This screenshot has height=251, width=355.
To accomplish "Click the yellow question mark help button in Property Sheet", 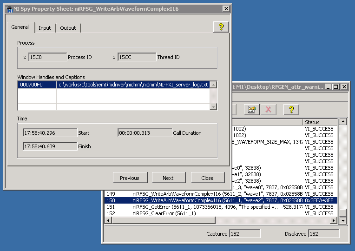I will (221, 27).
